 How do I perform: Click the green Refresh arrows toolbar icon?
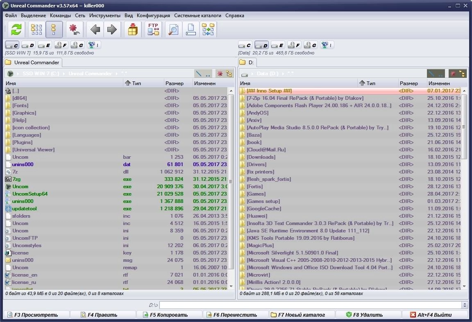16,29
